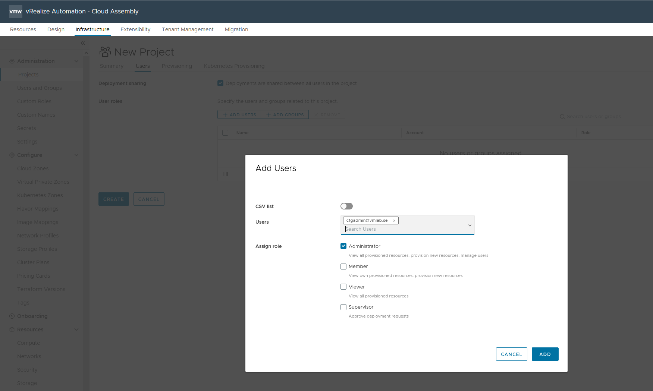Image resolution: width=653 pixels, height=391 pixels.
Task: Check the Viewer role checkbox
Action: click(x=343, y=287)
